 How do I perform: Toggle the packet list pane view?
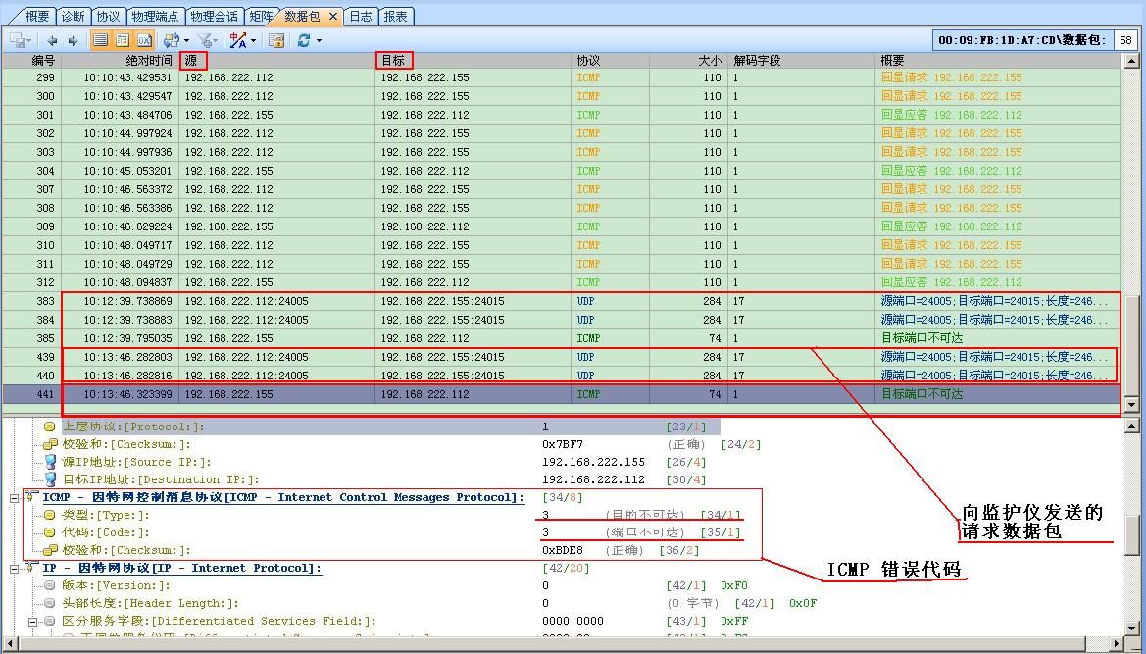pyautogui.click(x=100, y=40)
